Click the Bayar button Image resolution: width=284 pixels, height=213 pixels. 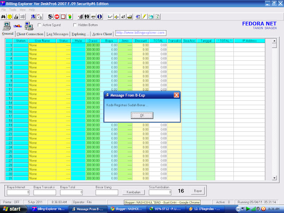click(x=198, y=191)
